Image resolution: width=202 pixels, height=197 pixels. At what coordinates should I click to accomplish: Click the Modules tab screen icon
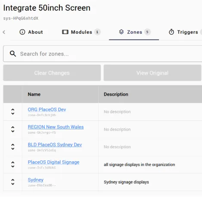[x=65, y=32]
